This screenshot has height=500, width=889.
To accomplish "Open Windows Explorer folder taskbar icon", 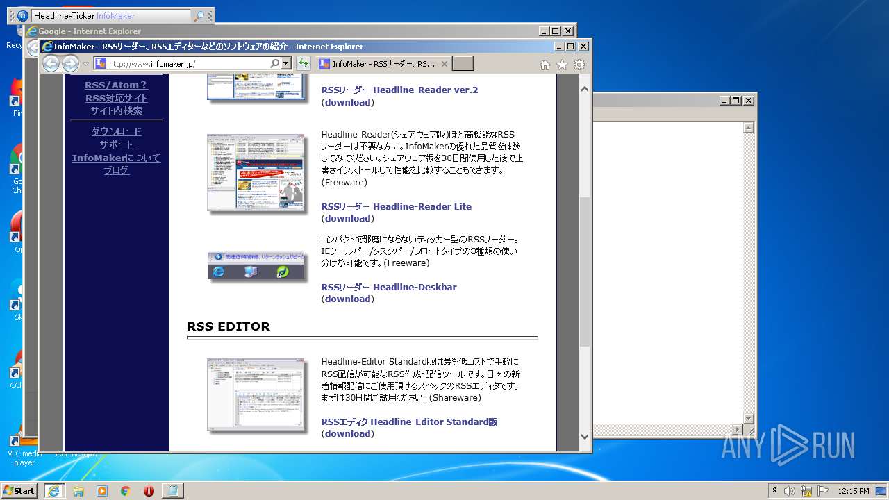I will tap(78, 491).
